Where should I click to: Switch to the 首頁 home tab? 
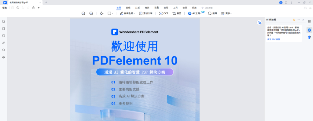tap(119, 8)
